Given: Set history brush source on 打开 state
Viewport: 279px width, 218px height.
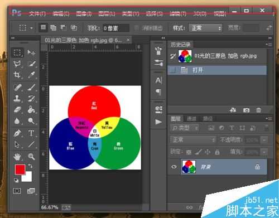Looking at the screenshot, I should [173, 70].
